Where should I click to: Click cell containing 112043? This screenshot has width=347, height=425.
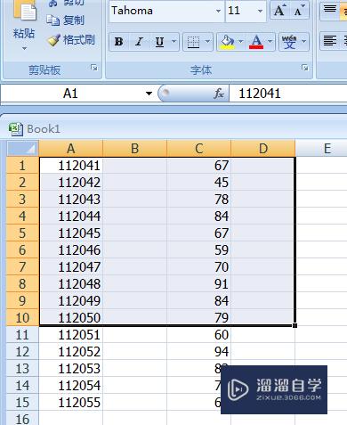[71, 199]
